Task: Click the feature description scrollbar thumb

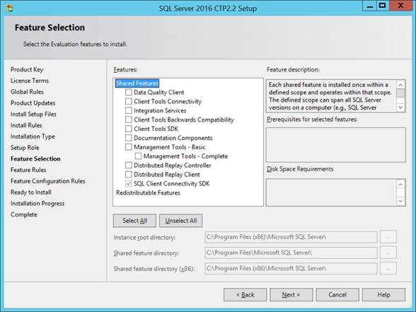Action: point(400,93)
